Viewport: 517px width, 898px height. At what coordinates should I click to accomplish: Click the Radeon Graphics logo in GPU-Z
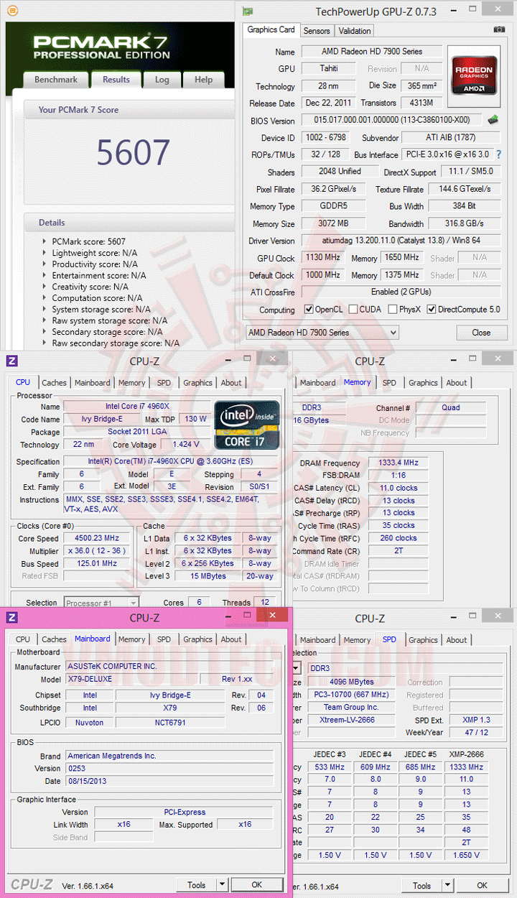(473, 76)
